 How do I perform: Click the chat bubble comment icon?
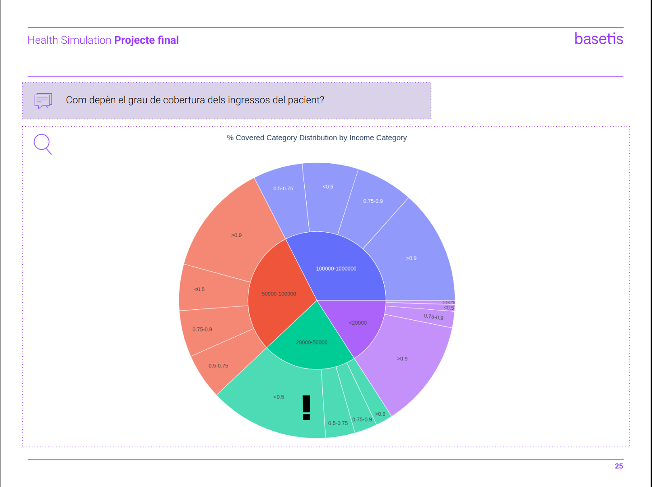tap(43, 101)
